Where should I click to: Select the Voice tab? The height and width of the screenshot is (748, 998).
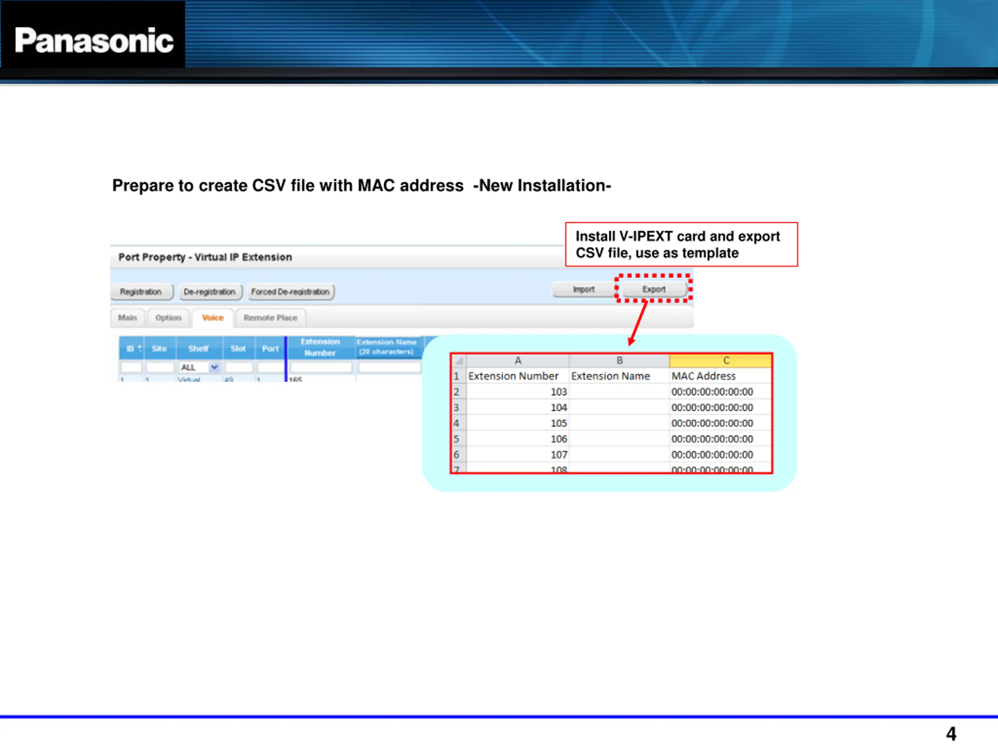point(213,318)
